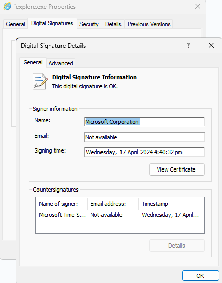Click the 'Email:' label
The width and height of the screenshot is (222, 283).
coord(42,136)
